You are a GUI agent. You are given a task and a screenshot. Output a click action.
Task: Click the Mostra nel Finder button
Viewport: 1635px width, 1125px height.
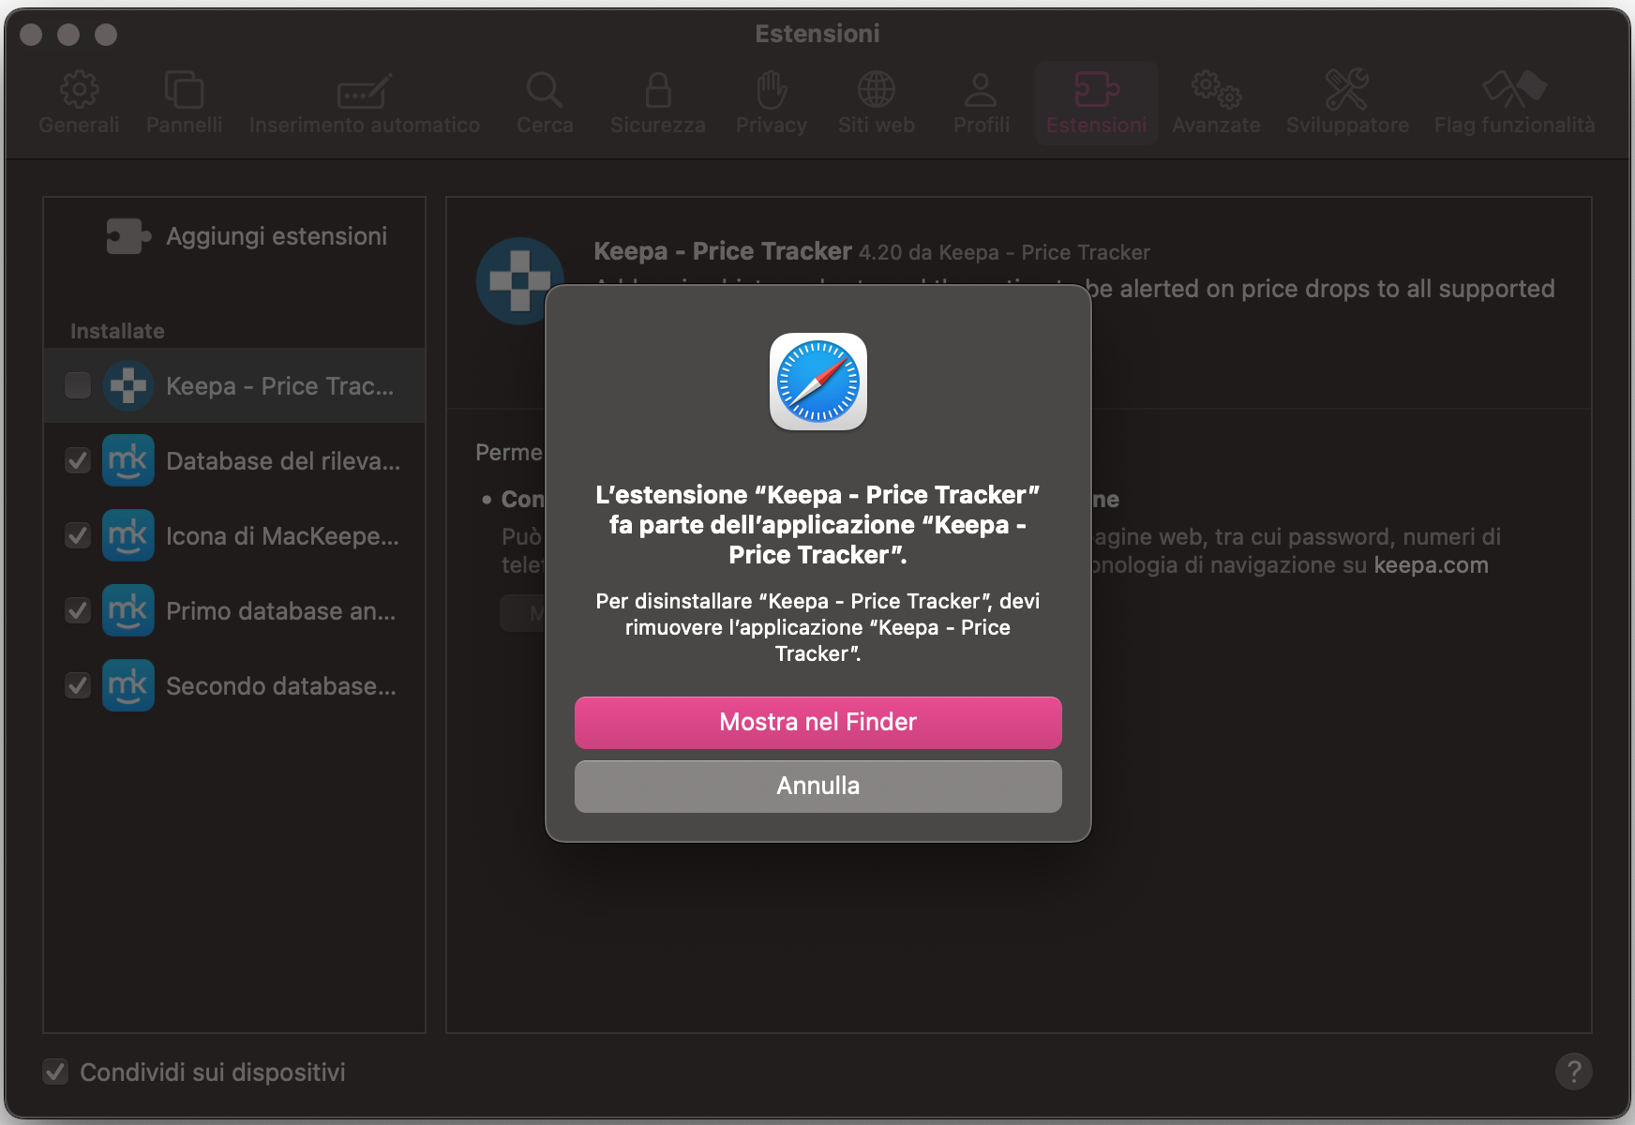pos(817,722)
